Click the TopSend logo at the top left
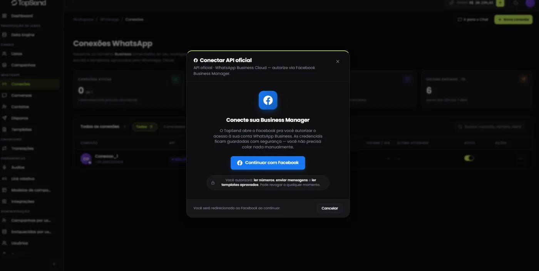 [28, 3]
